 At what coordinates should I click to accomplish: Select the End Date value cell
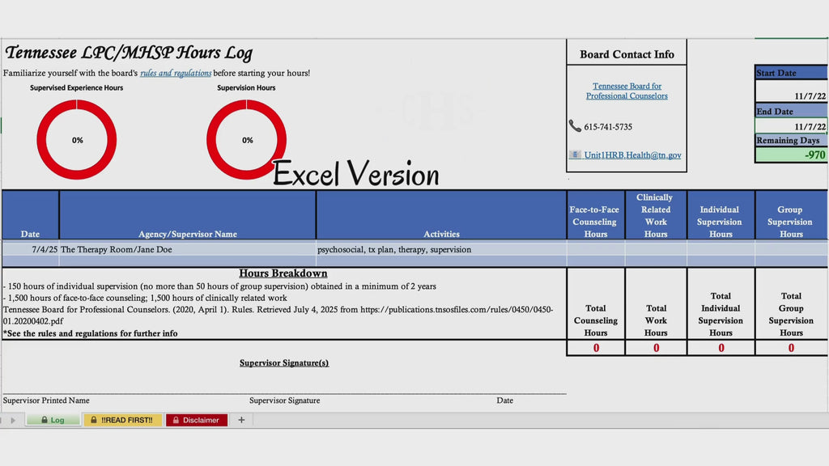pos(791,125)
